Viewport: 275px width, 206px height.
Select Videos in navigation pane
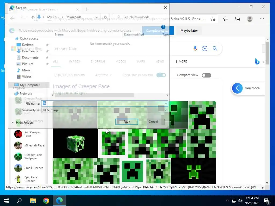tap(27, 76)
